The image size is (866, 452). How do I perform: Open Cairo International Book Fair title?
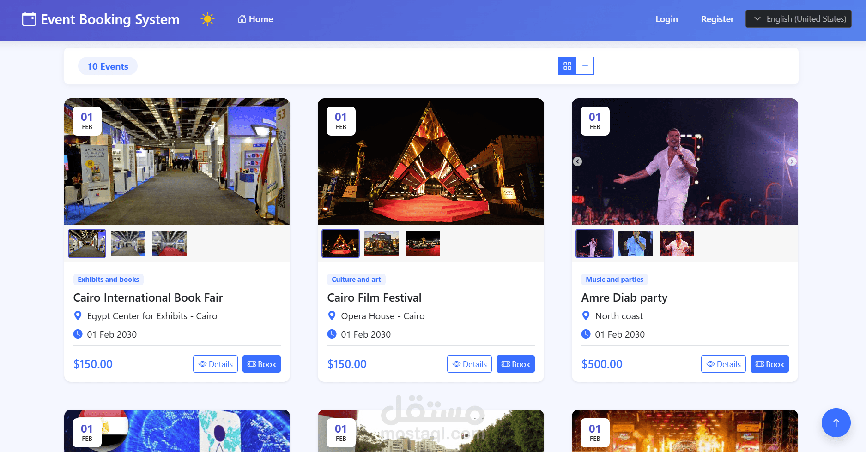(148, 298)
